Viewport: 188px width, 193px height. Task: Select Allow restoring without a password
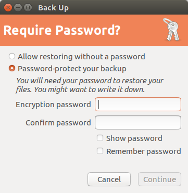(x=12, y=57)
